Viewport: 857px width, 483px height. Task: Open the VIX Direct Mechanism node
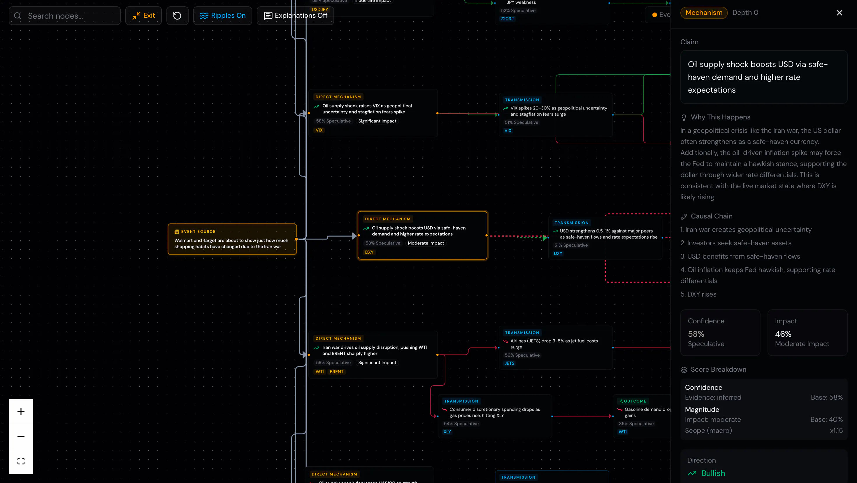click(373, 113)
